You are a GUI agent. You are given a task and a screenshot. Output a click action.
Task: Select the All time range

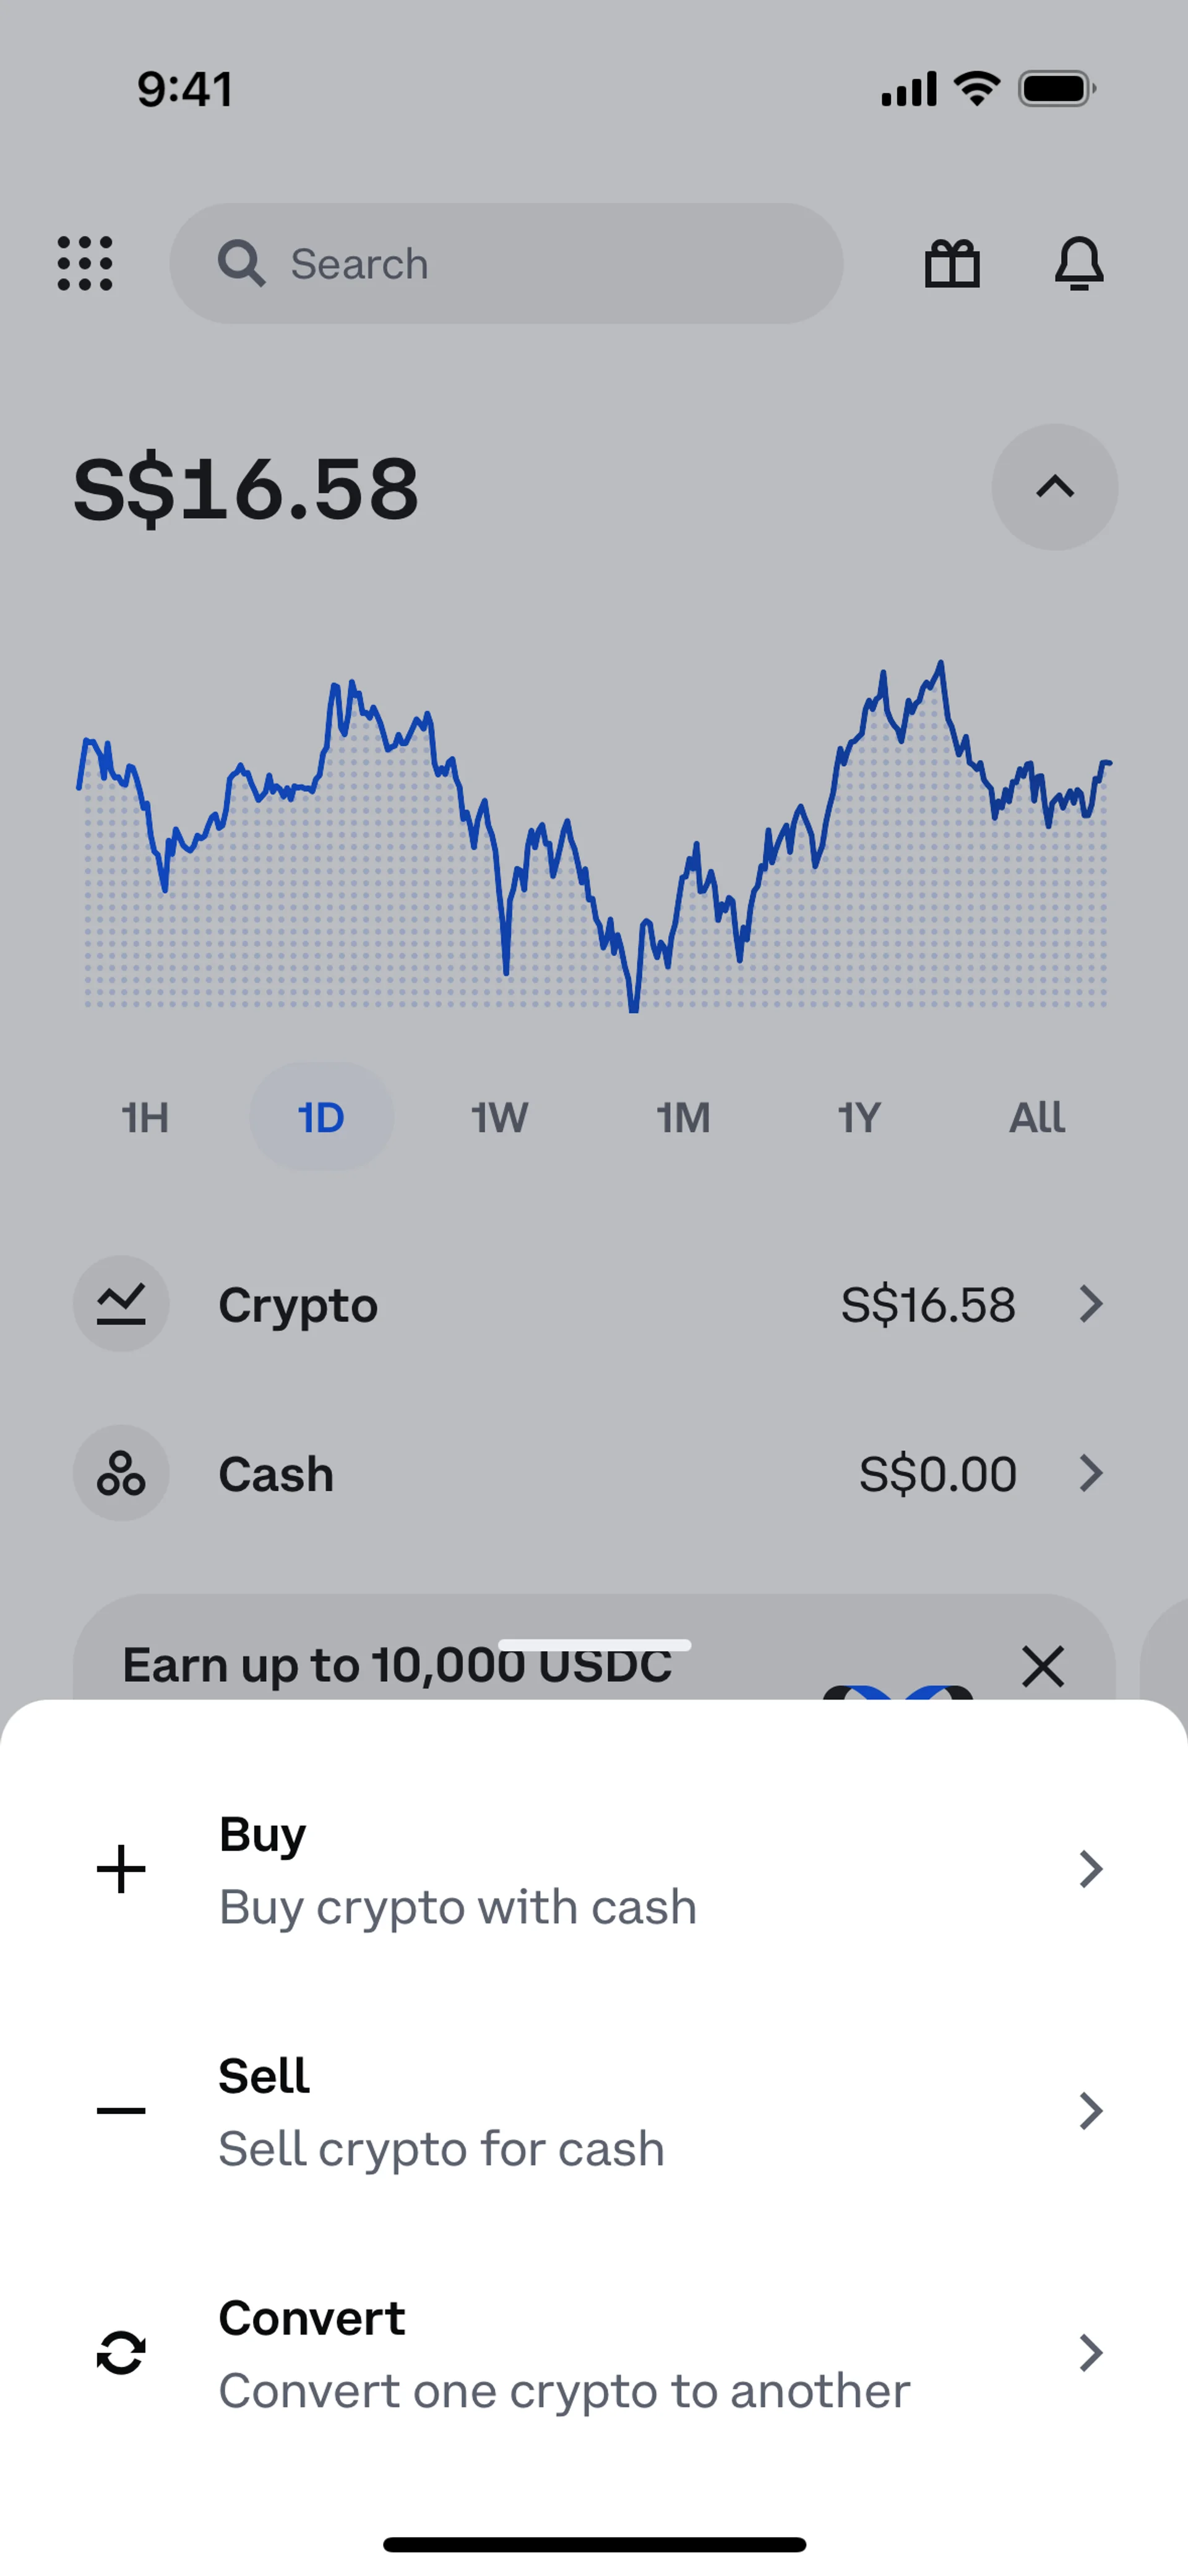[x=1037, y=1117]
